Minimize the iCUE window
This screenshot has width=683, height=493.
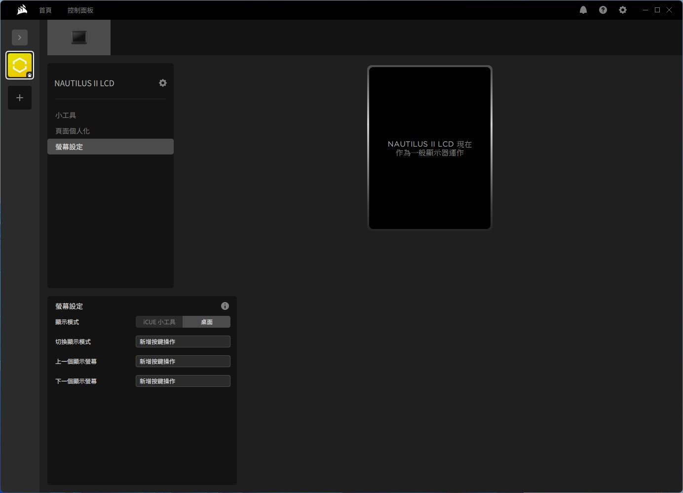(x=645, y=10)
